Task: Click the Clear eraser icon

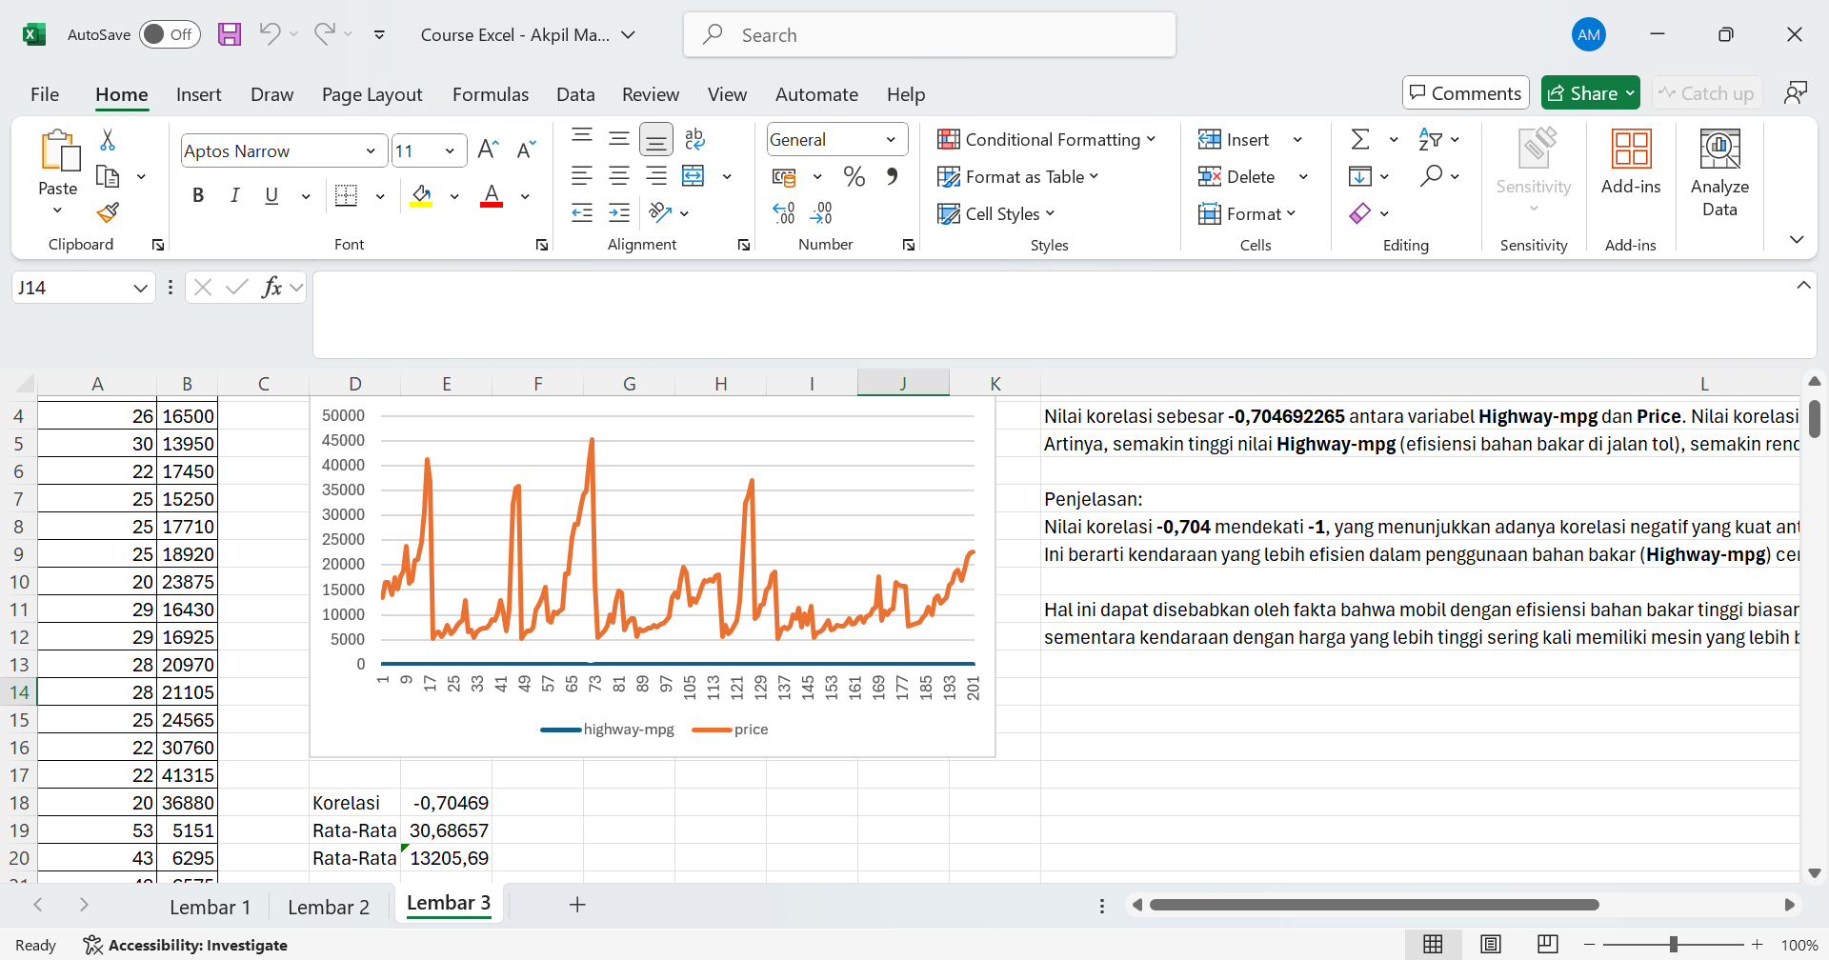Action: pos(1360,213)
